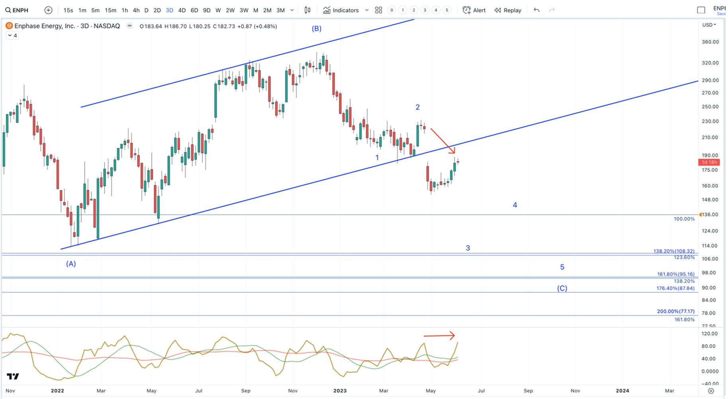Screen dimensions: 728x399
Task: Toggle fullscreen rectangle icon at top right
Action: (701, 10)
